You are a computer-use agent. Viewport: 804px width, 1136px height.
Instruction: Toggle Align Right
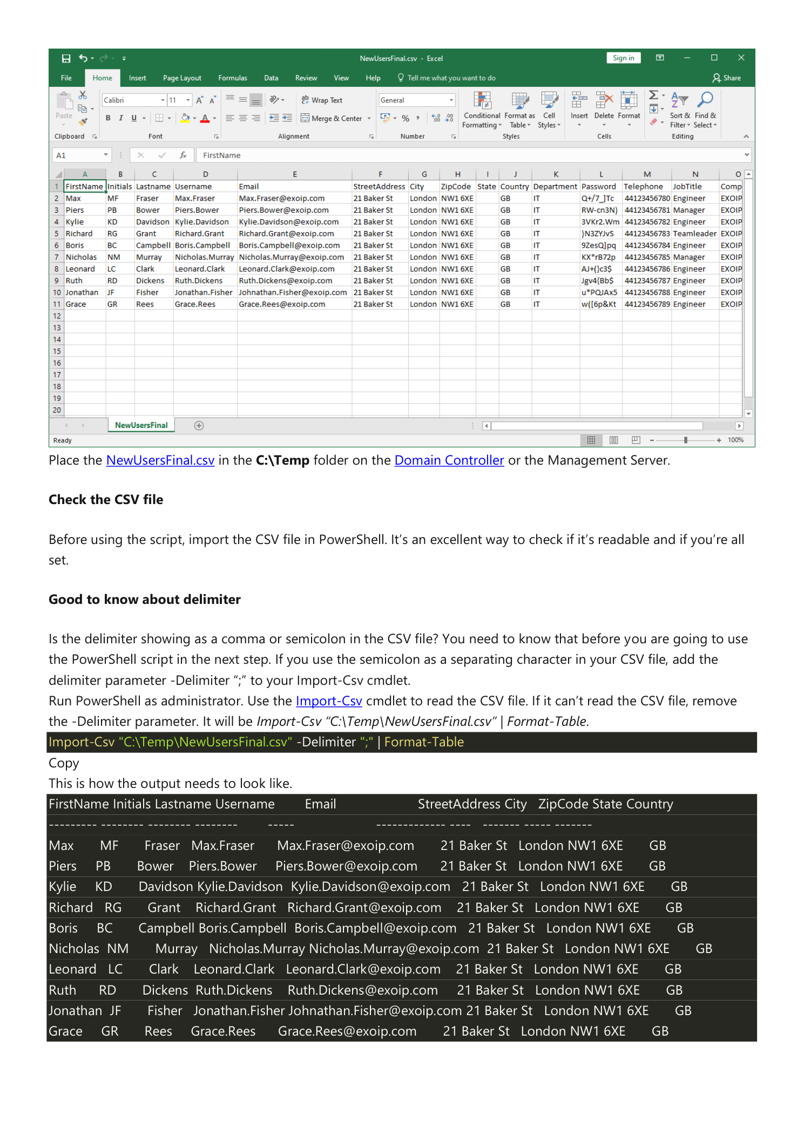[x=256, y=118]
